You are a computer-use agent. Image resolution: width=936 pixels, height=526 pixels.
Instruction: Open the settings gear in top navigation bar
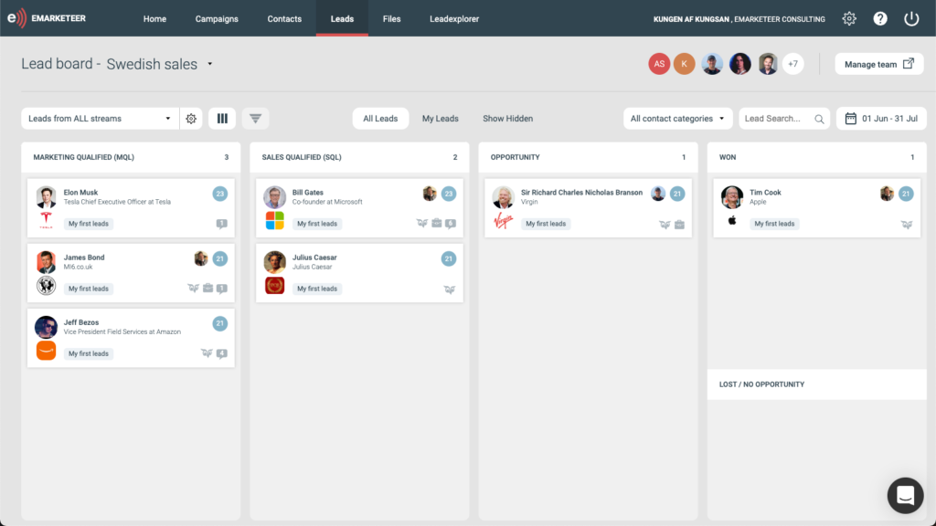pyautogui.click(x=849, y=18)
